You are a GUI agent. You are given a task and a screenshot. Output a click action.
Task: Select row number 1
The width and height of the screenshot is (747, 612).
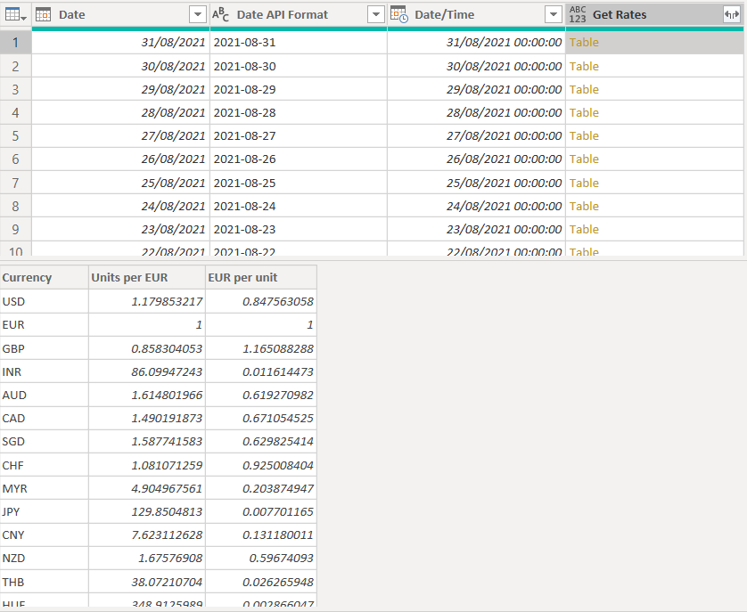[x=16, y=43]
